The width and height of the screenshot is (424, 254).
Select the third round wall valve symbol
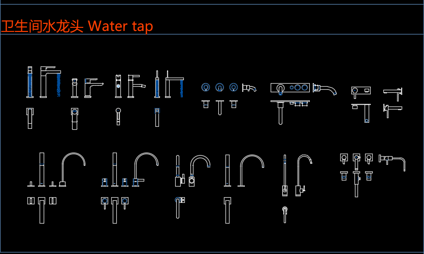pos(234,88)
